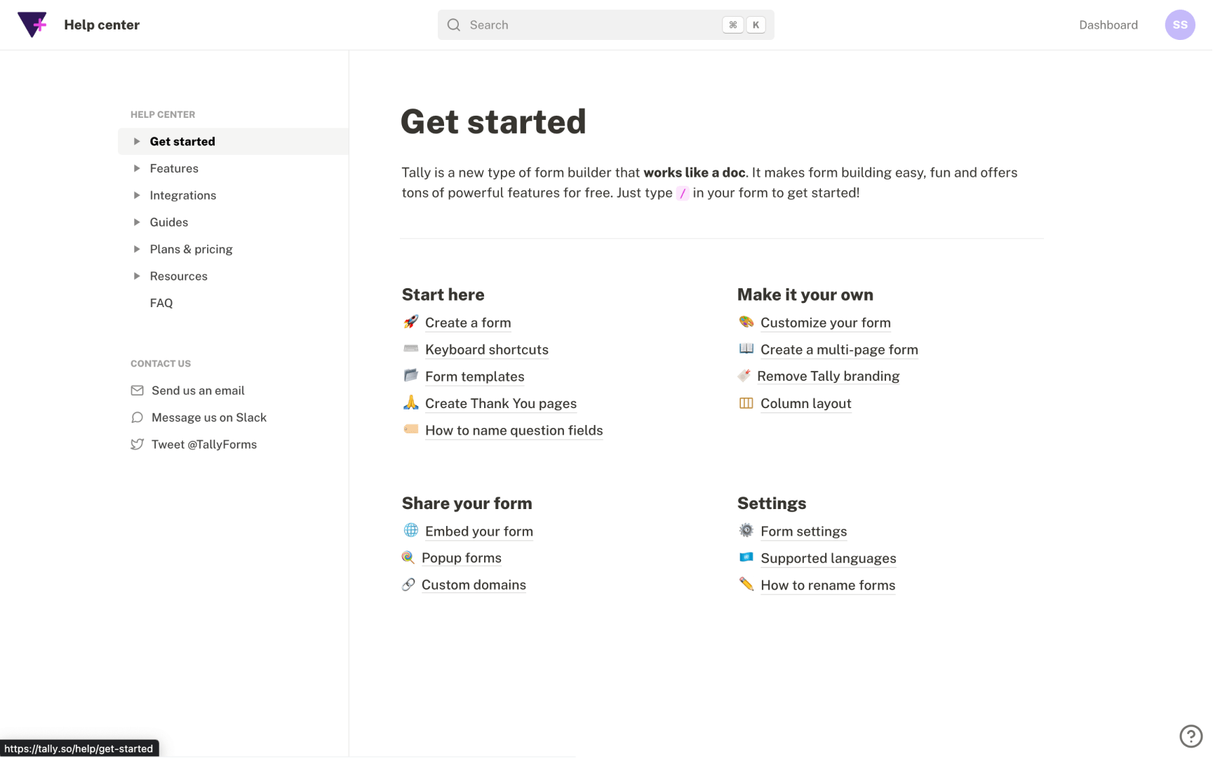Open the help question mark icon
This screenshot has width=1213, height=758.
click(1190, 736)
